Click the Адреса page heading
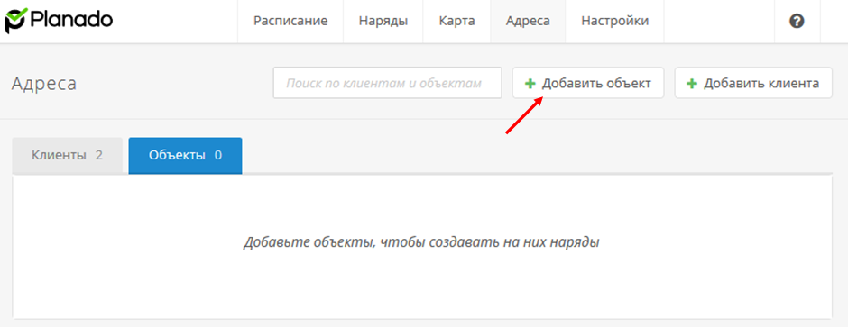This screenshot has width=848, height=327. 44,84
